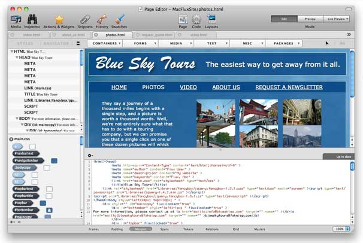Click the ABOUT US navigation link
The image size is (363, 243).
pos(226,87)
